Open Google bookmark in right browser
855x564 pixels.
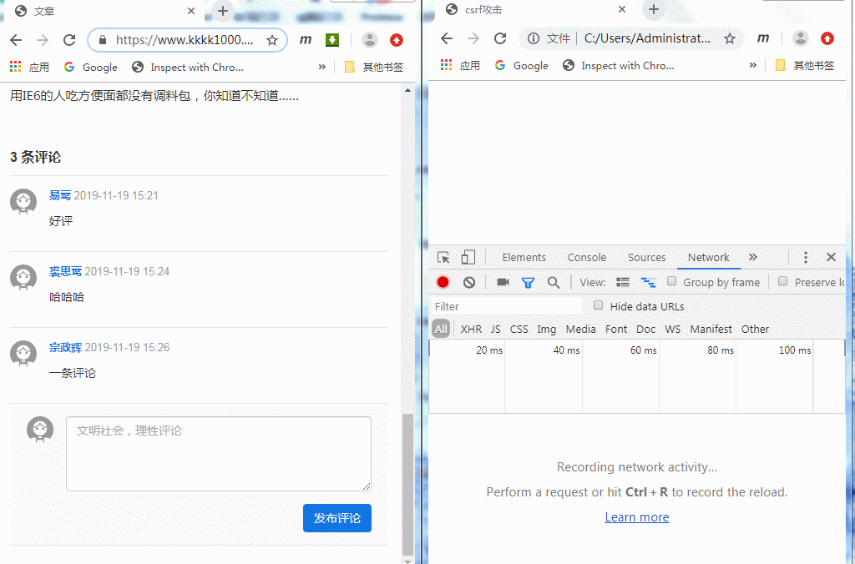521,65
